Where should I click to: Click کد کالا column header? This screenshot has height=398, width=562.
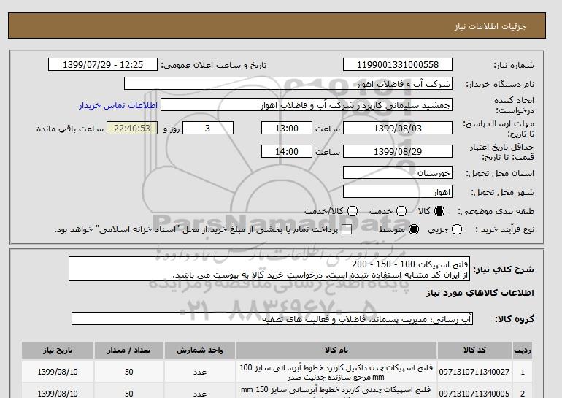click(474, 350)
